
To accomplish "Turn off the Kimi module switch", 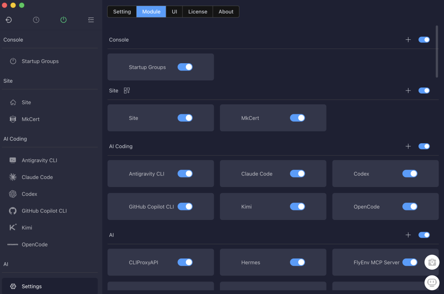I will coord(297,207).
